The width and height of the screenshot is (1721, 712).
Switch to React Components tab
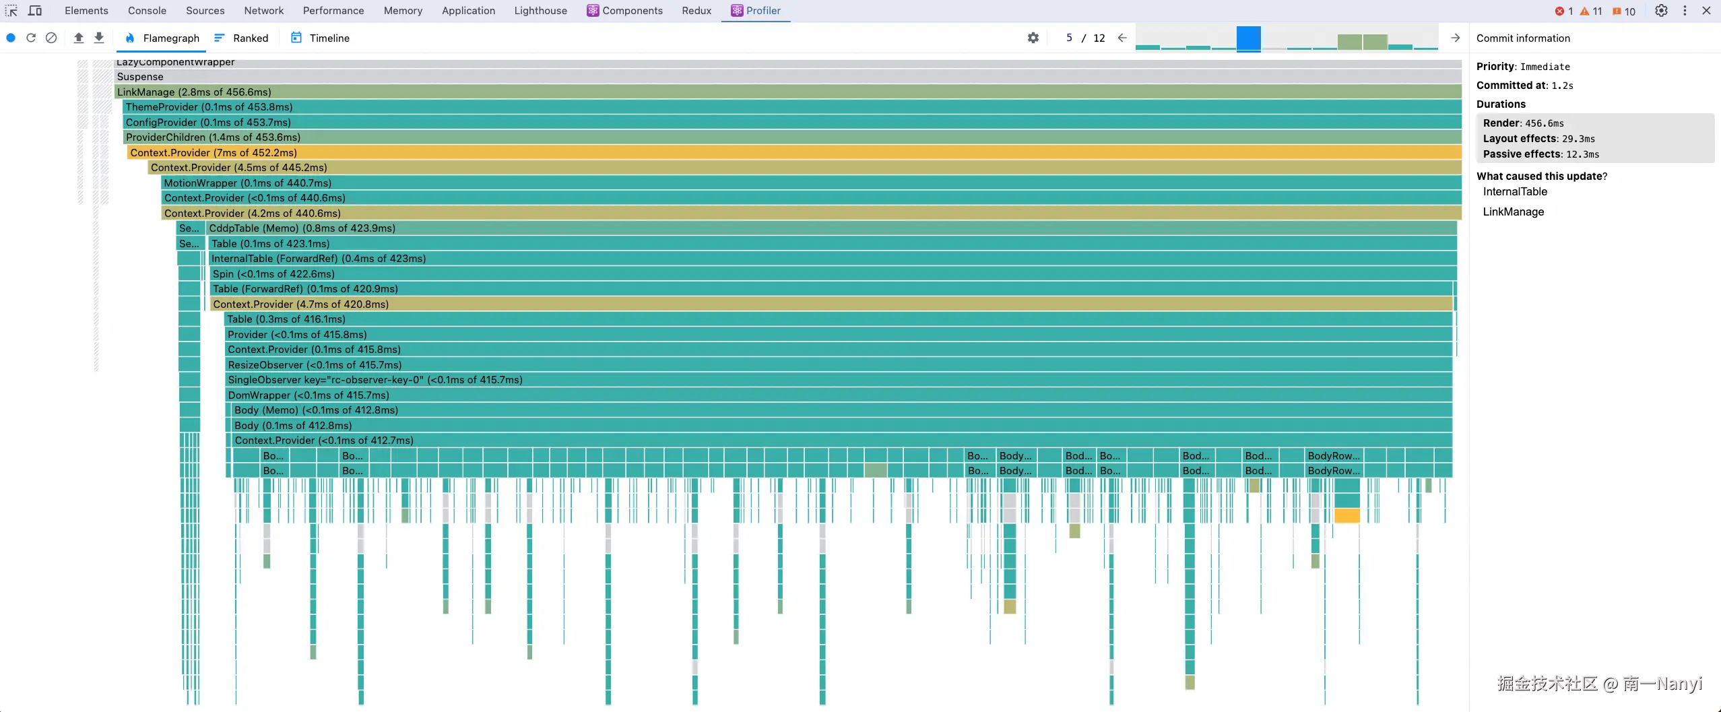pyautogui.click(x=624, y=11)
